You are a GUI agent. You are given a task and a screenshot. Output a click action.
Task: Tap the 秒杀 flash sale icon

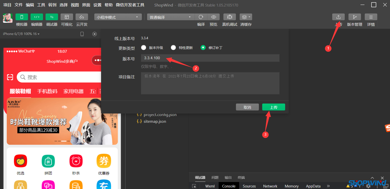tap(76, 161)
